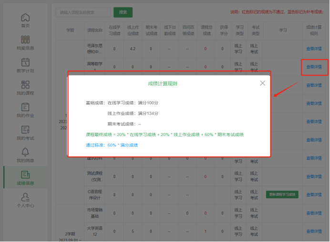Open 查看详情 link for 高等数学 course
This screenshot has width=330, height=242.
point(314,67)
